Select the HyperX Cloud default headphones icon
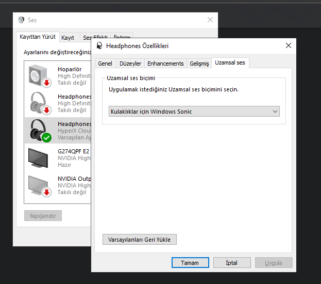 pyautogui.click(x=40, y=131)
